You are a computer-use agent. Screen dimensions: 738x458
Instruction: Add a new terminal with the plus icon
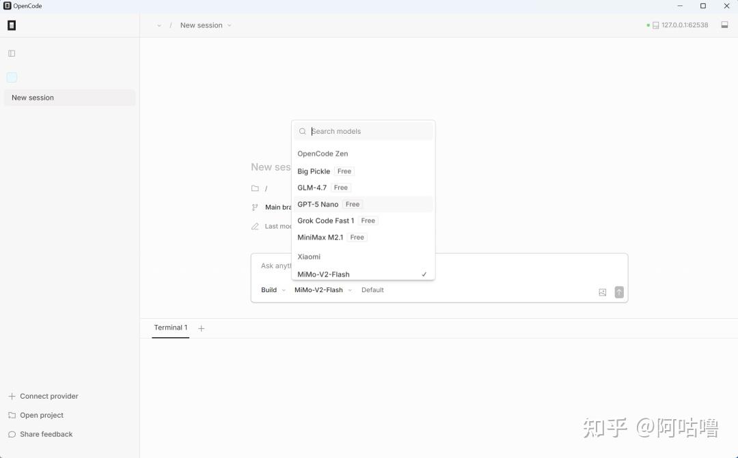coord(202,329)
